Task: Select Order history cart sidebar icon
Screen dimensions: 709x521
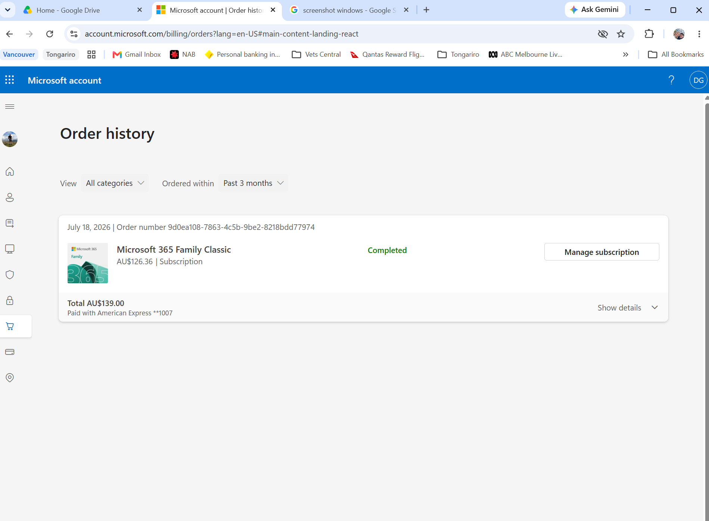Action: coord(10,326)
